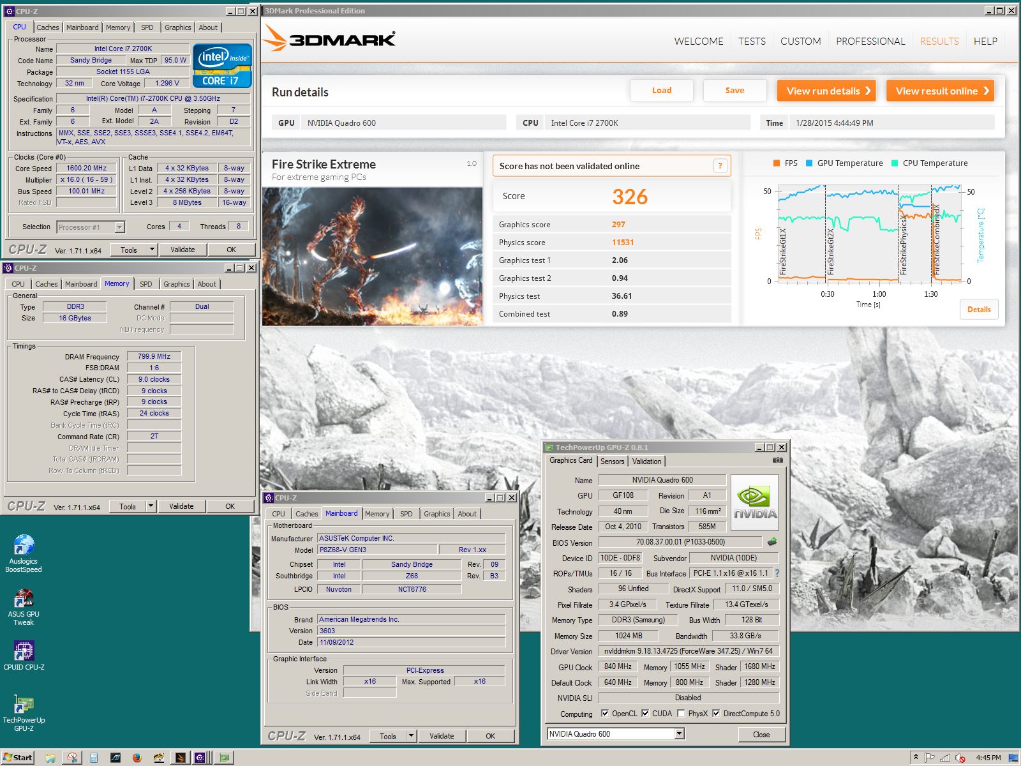1021x766 pixels.
Task: Click the network signal tray icon
Action: click(945, 758)
